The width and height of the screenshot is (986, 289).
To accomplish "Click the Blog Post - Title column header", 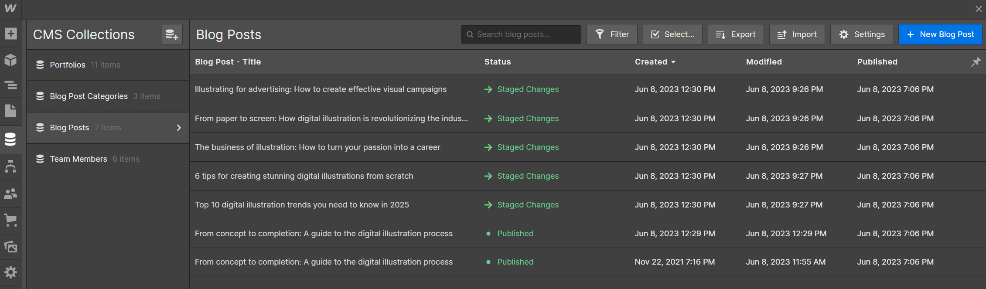I will pos(228,62).
